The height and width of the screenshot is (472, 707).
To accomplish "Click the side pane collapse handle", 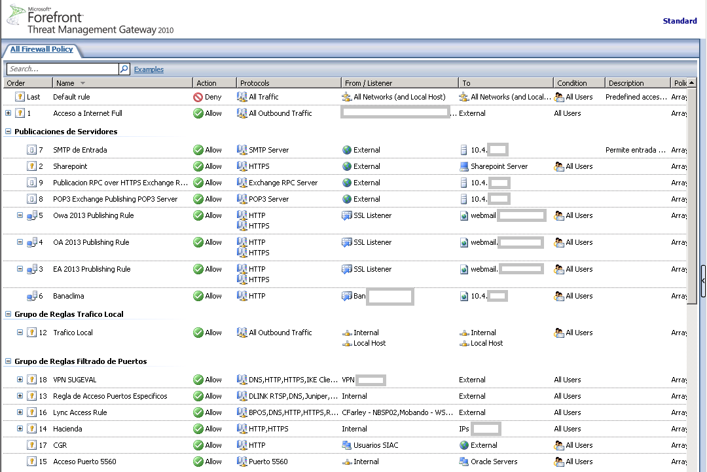I will (703, 281).
